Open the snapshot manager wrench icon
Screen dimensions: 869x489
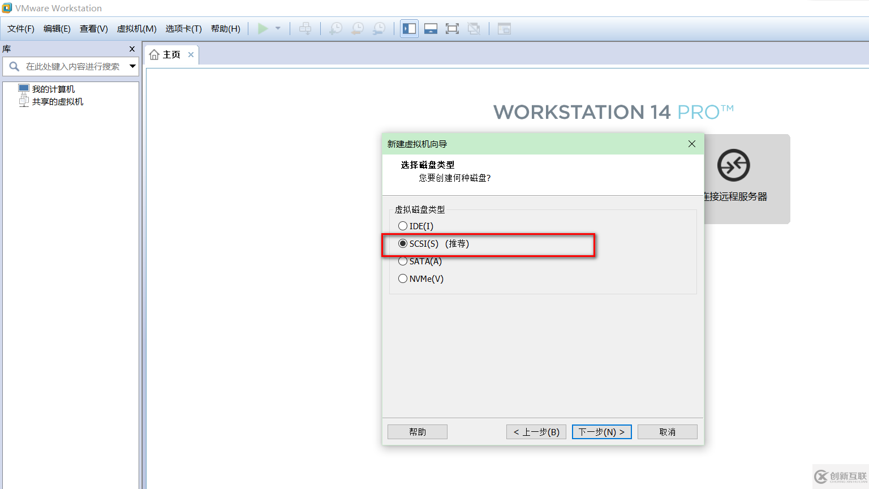379,28
